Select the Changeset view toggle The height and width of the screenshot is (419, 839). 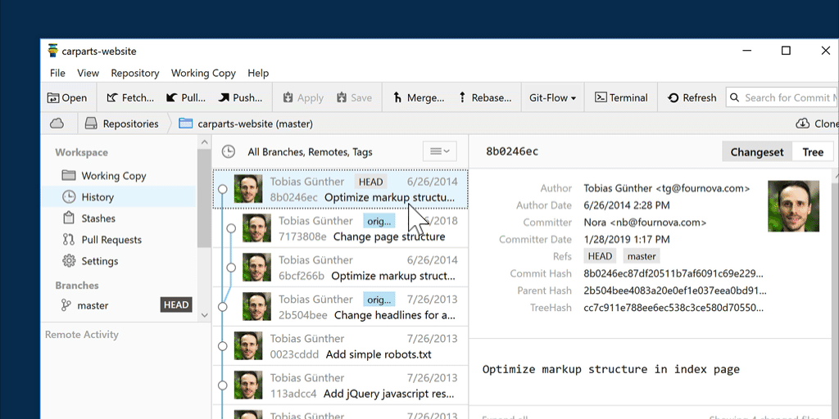coord(757,152)
